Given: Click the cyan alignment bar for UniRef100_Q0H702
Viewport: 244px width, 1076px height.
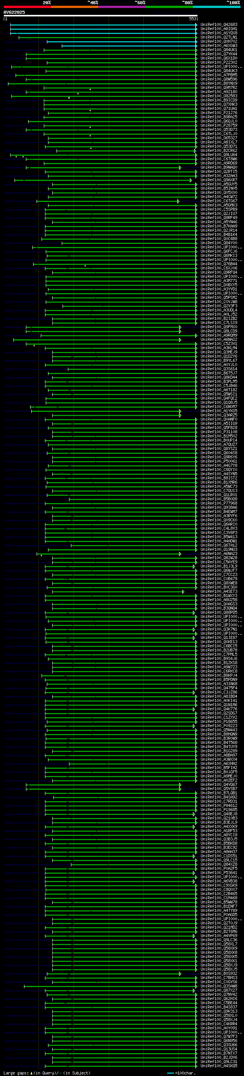Looking at the screenshot, I should 122,42.
